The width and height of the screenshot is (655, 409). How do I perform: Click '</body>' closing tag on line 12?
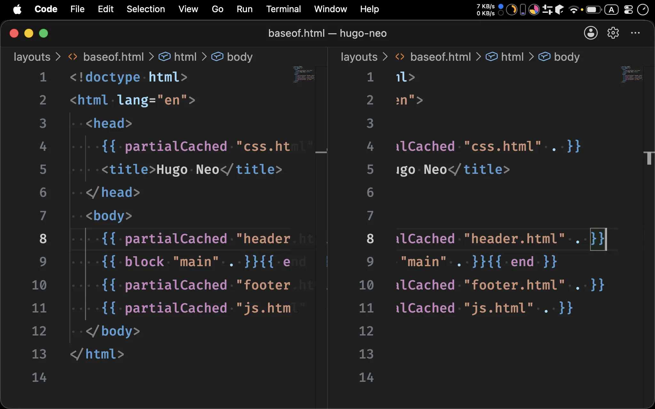point(113,331)
